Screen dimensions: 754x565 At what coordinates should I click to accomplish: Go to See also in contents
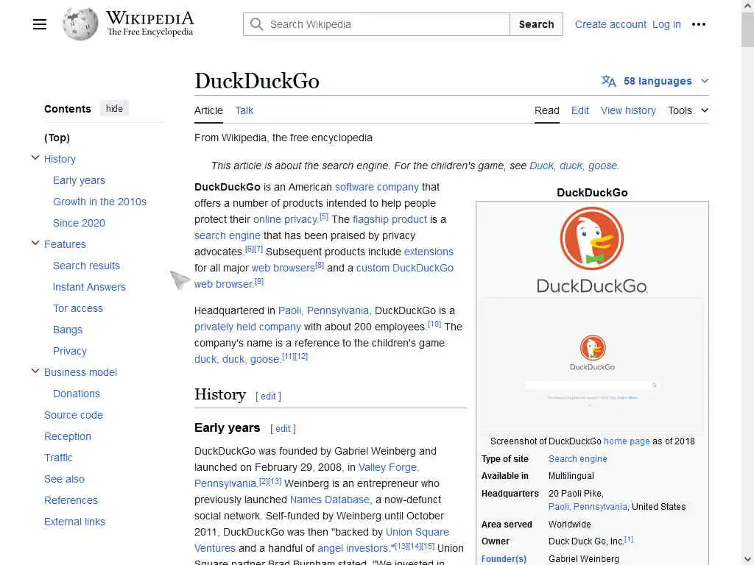click(x=64, y=479)
